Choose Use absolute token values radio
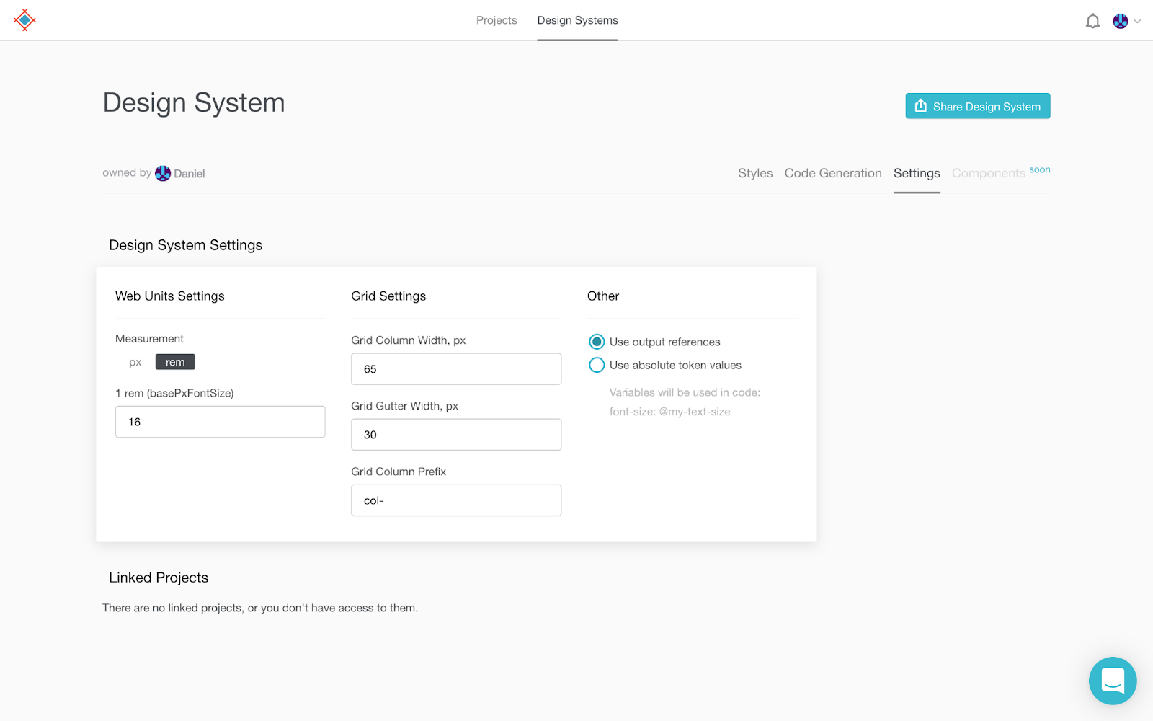This screenshot has width=1153, height=721. pyautogui.click(x=597, y=365)
